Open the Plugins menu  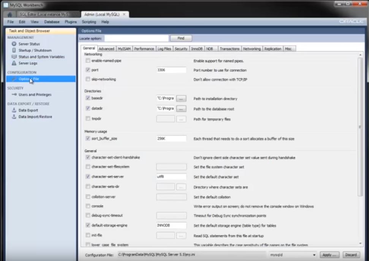(71, 22)
